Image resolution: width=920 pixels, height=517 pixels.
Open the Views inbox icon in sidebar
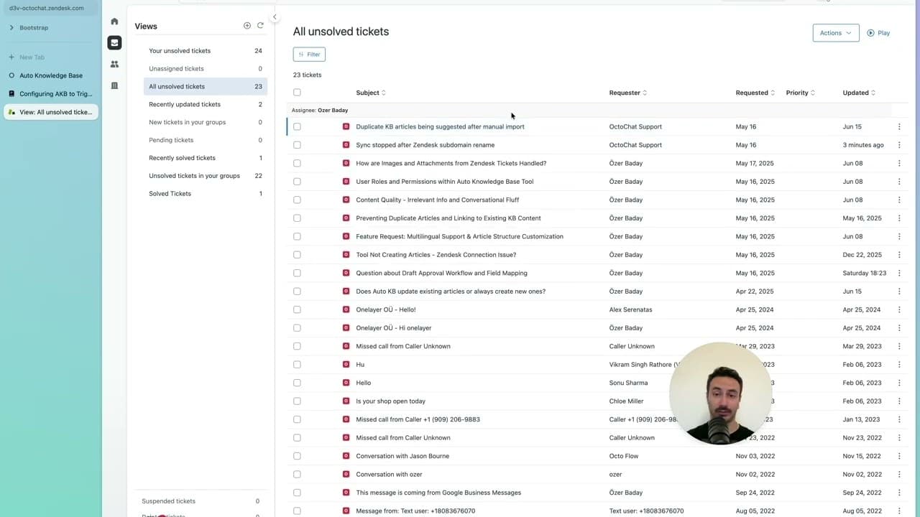(114, 43)
